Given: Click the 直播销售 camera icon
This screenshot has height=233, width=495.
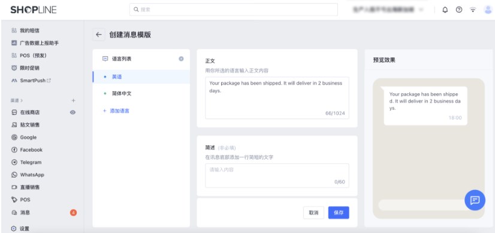Looking at the screenshot, I should (14, 188).
